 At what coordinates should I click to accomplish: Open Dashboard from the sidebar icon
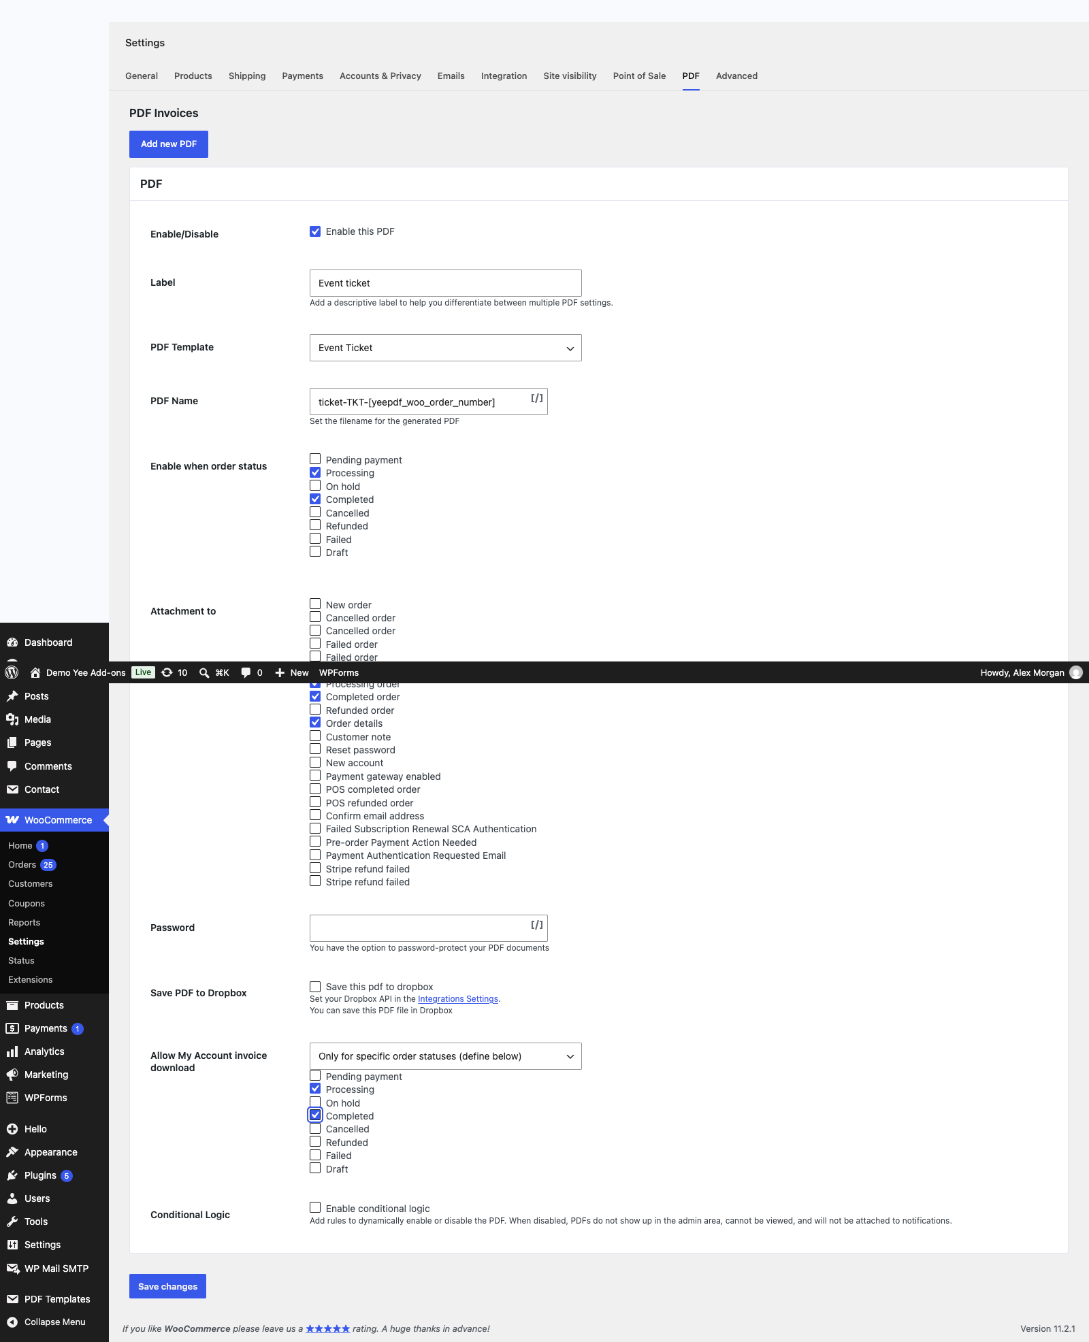point(12,642)
